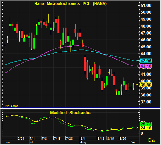Click the yellow 24.18 stochastic value label

tap(146, 128)
